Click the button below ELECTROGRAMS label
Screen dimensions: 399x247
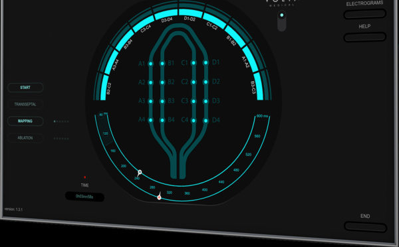[364, 14]
